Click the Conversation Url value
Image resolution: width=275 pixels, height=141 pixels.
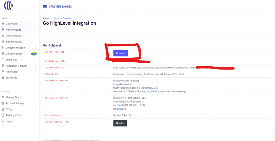(x=174, y=68)
